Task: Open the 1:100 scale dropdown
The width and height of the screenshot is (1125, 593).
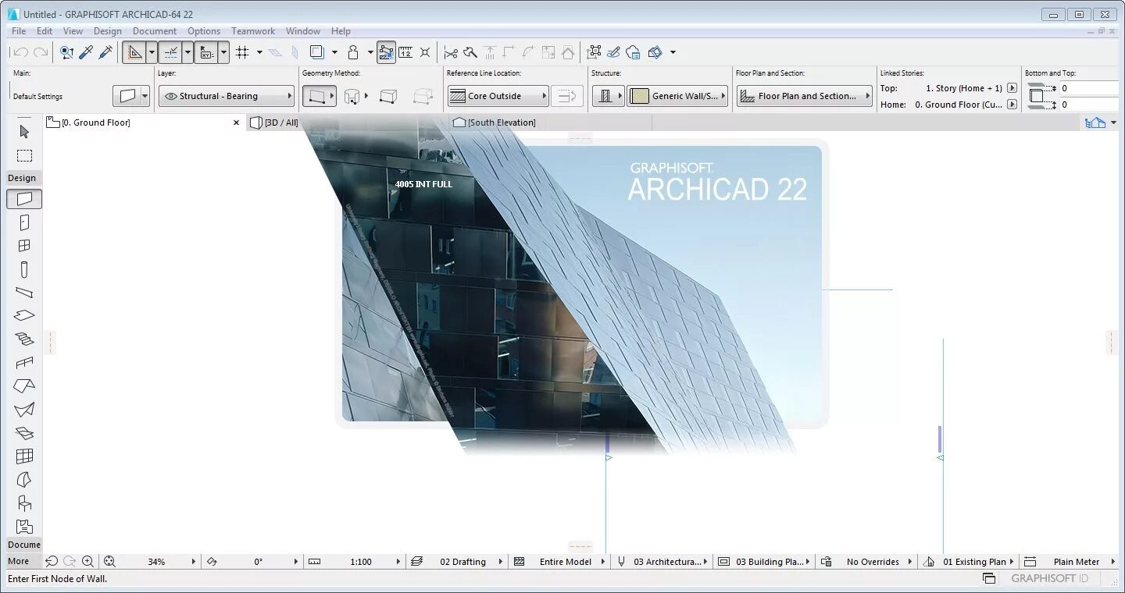Action: (x=354, y=561)
